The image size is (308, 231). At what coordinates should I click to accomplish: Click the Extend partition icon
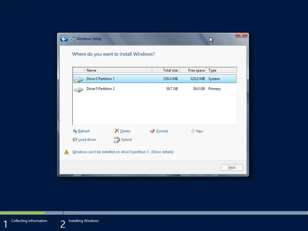coord(117,140)
